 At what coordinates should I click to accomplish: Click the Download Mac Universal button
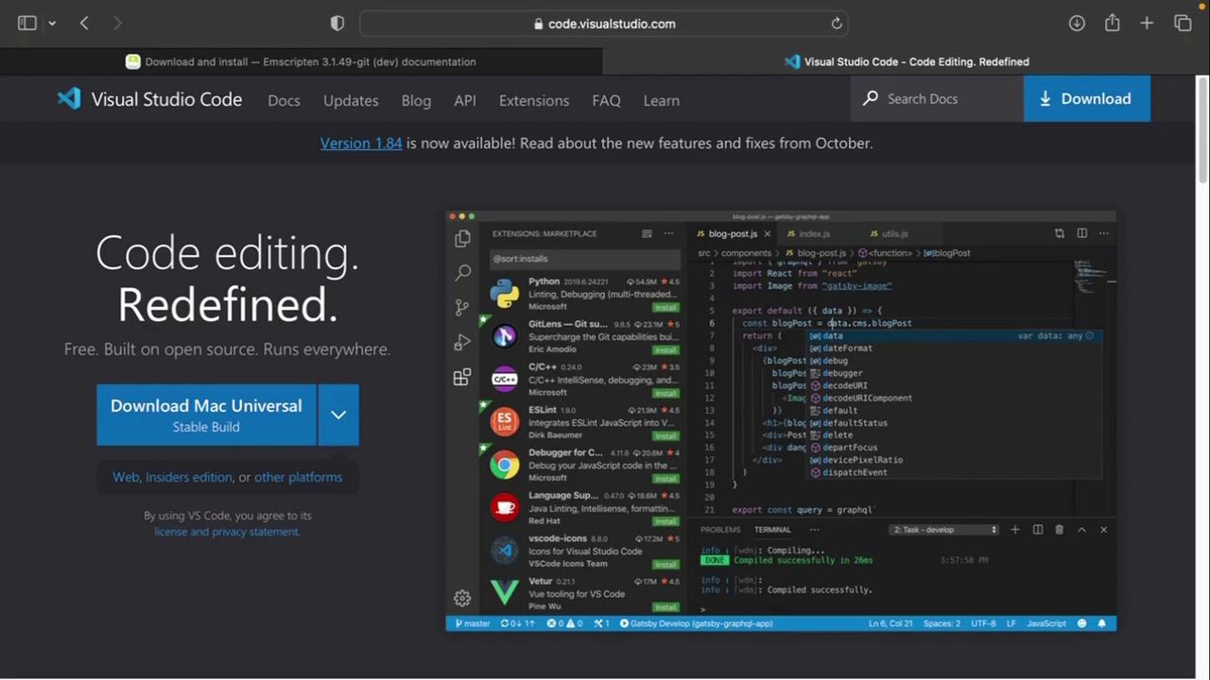(x=206, y=415)
